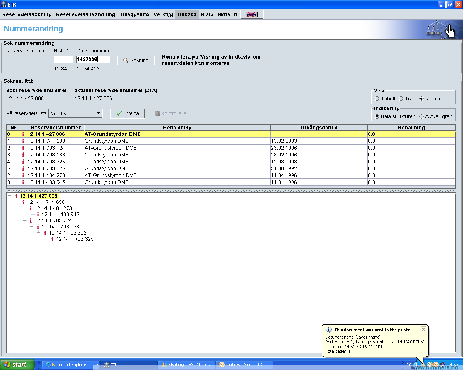Sort by Reservdelsnummer column header

click(x=56, y=128)
